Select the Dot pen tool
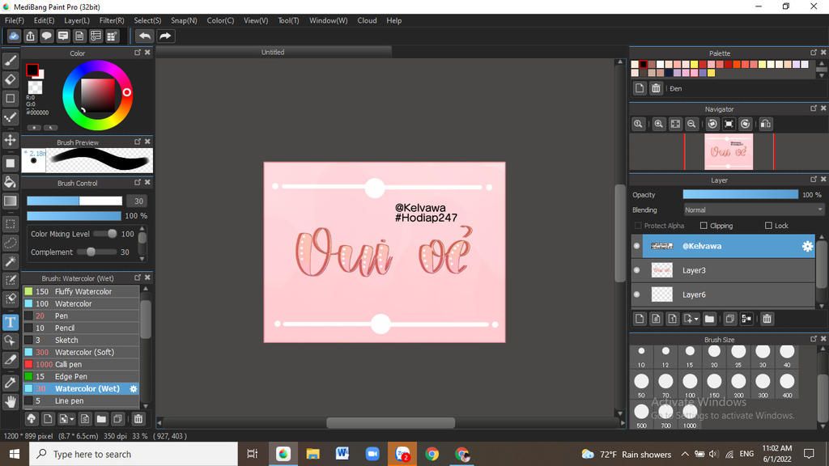Image resolution: width=829 pixels, height=466 pixels. click(x=10, y=117)
